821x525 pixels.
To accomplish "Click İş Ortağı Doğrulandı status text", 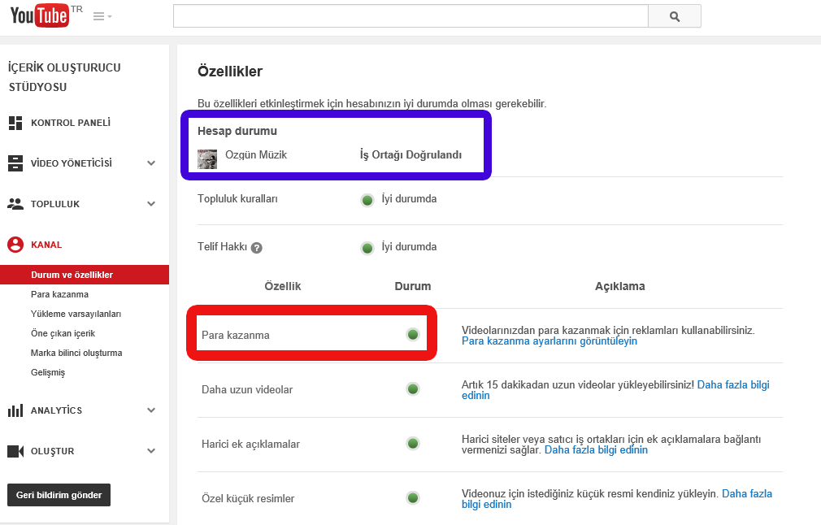I will tap(411, 155).
